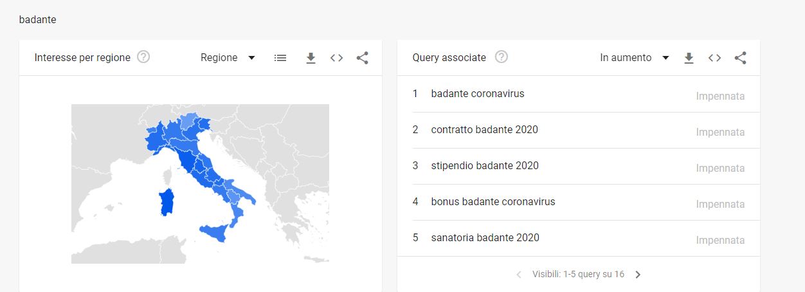Download the Query associate data
The image size is (805, 292).
pyautogui.click(x=689, y=59)
